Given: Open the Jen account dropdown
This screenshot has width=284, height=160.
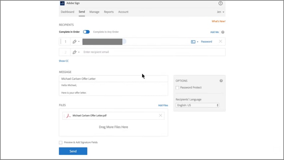Looking at the screenshot, I should pyautogui.click(x=220, y=12).
